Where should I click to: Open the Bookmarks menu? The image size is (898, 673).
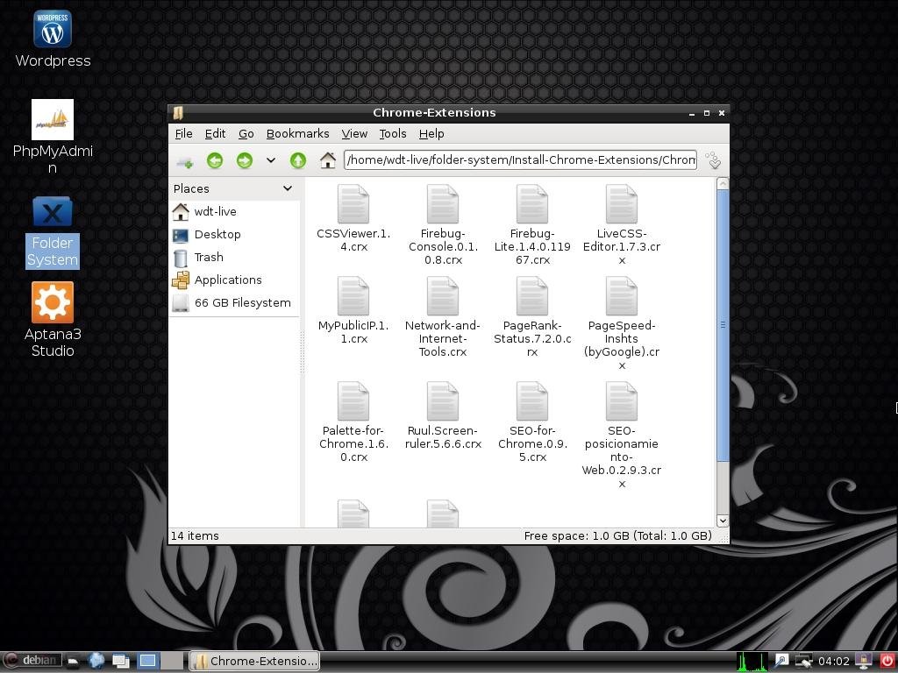(x=297, y=134)
